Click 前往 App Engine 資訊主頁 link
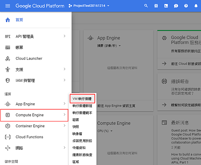201x165 pixels. [116, 106]
